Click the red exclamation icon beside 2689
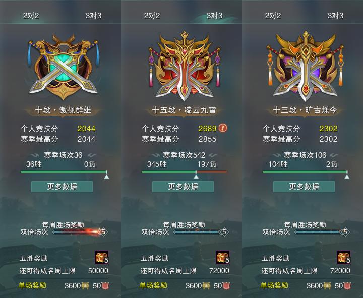363x298 pixels. click(x=223, y=128)
